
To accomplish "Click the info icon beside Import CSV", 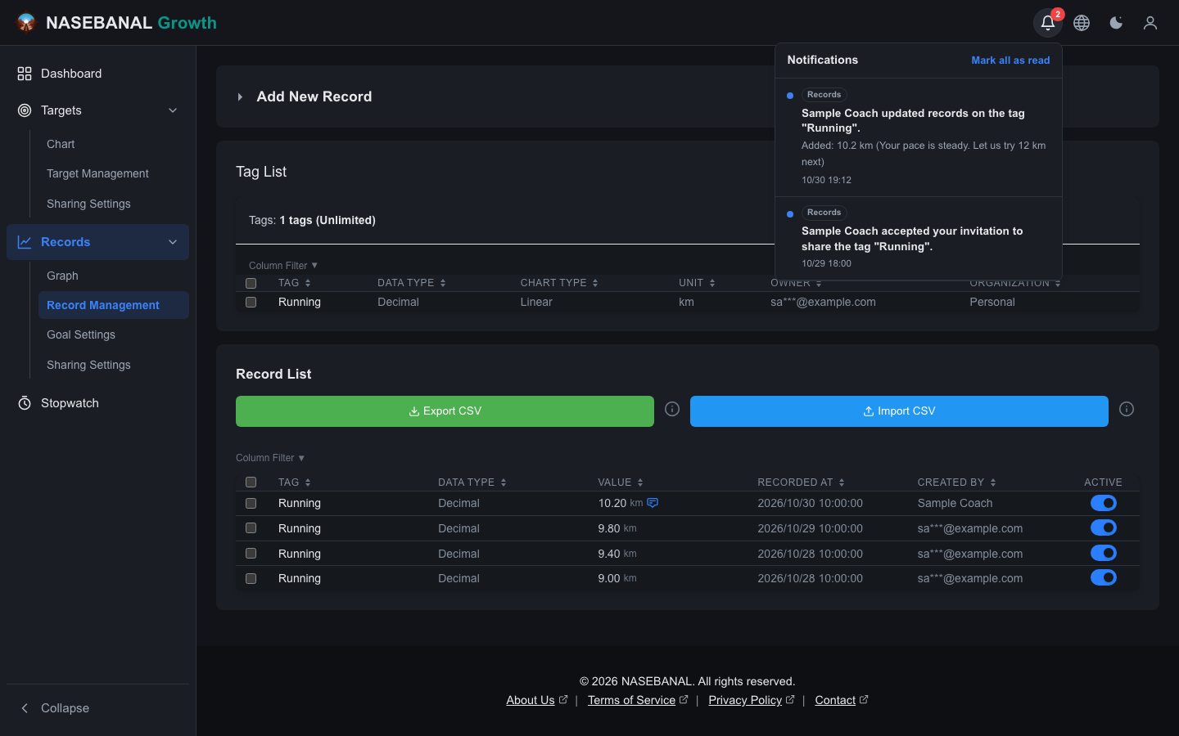I will tap(1127, 409).
